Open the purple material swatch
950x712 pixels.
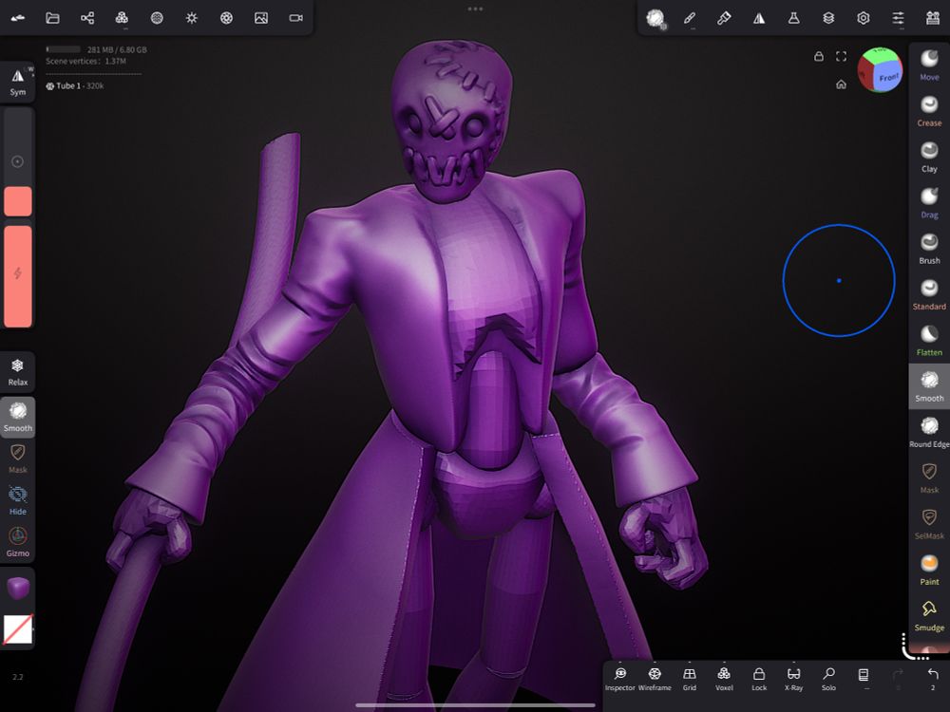coord(17,588)
